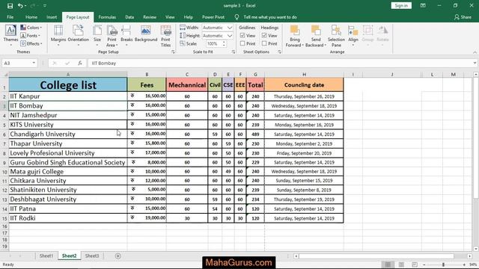
Task: Open the Sheet Options dialog launcher
Action: pos(279,52)
